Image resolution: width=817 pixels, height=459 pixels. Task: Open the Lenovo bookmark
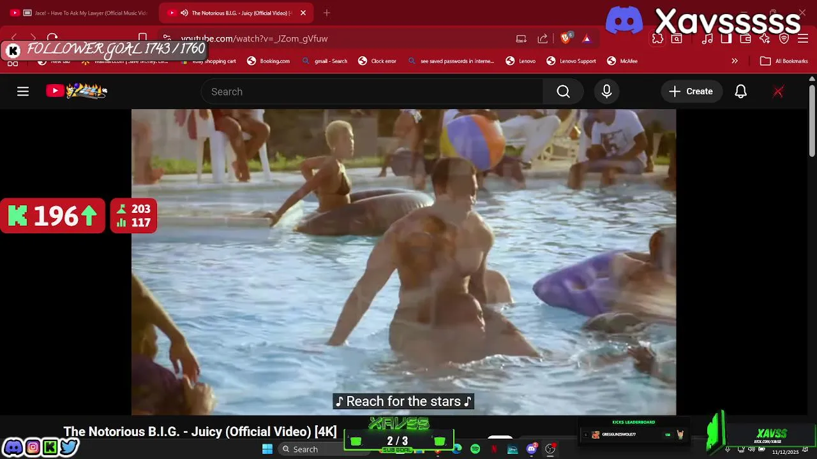point(521,61)
